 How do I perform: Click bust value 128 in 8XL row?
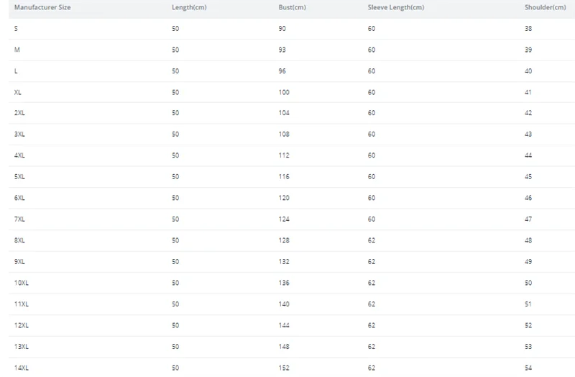[284, 241]
